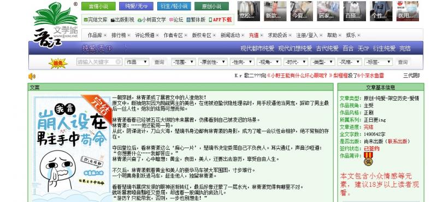This screenshot has width=437, height=202.
Task: Open the 纯爱/无CP purple category tab
Action: pyautogui.click(x=136, y=6)
